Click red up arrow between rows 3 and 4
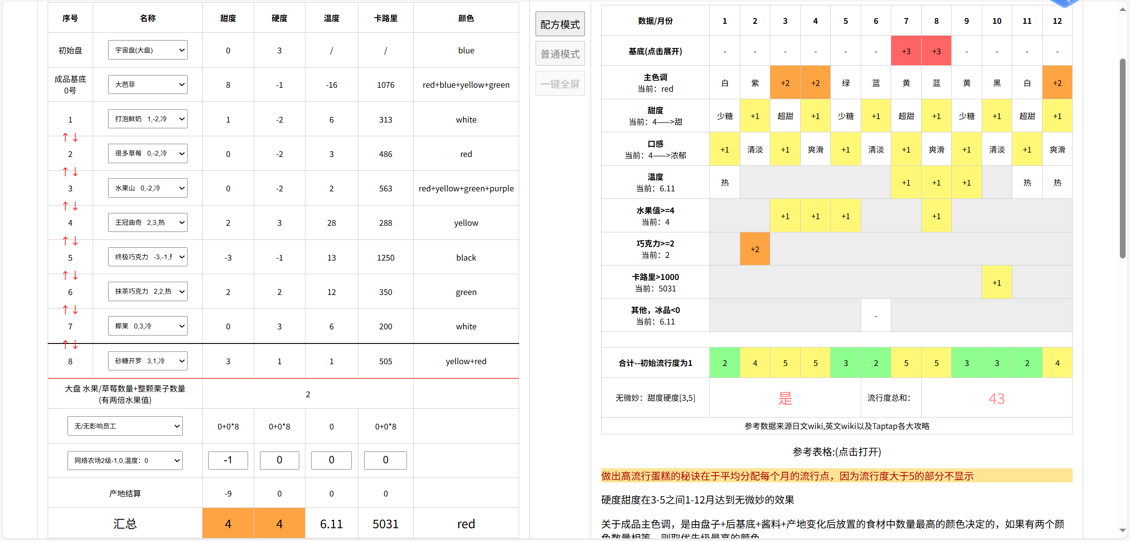 tap(65, 206)
